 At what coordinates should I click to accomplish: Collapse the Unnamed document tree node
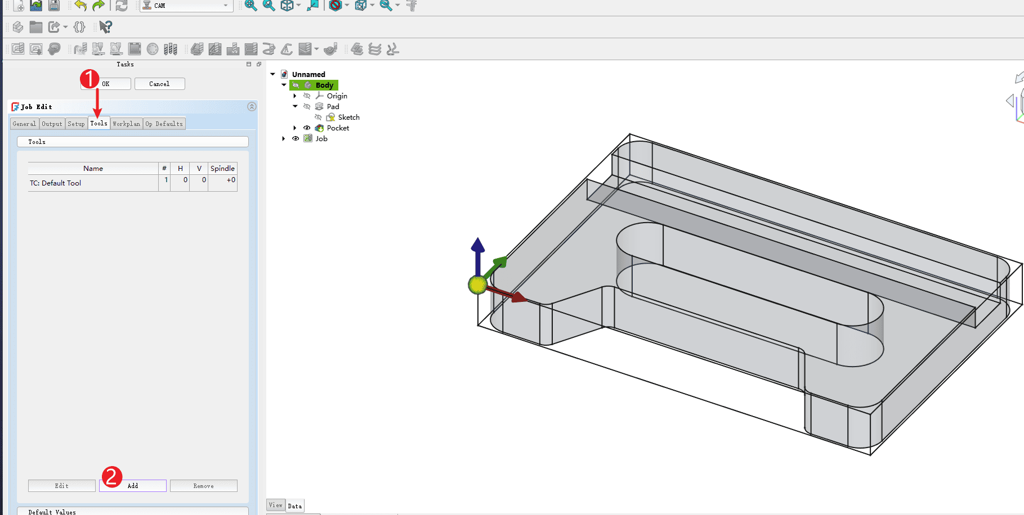(273, 74)
